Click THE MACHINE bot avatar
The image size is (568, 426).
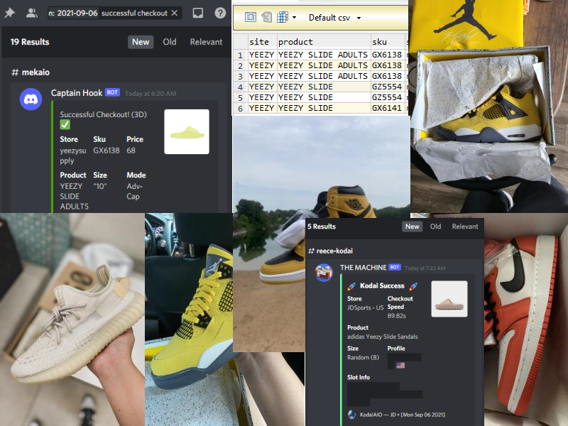pos(324,273)
